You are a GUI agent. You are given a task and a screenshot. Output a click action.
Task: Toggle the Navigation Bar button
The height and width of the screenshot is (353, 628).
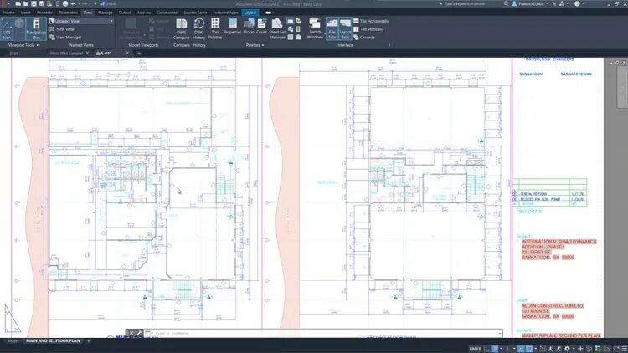pyautogui.click(x=36, y=28)
